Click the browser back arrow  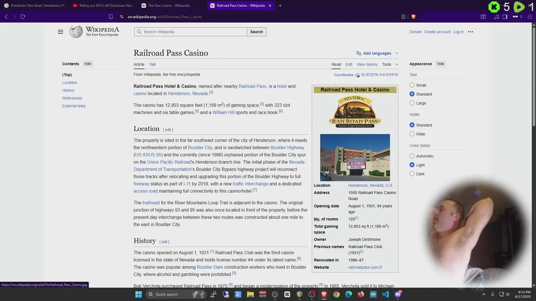click(6, 17)
